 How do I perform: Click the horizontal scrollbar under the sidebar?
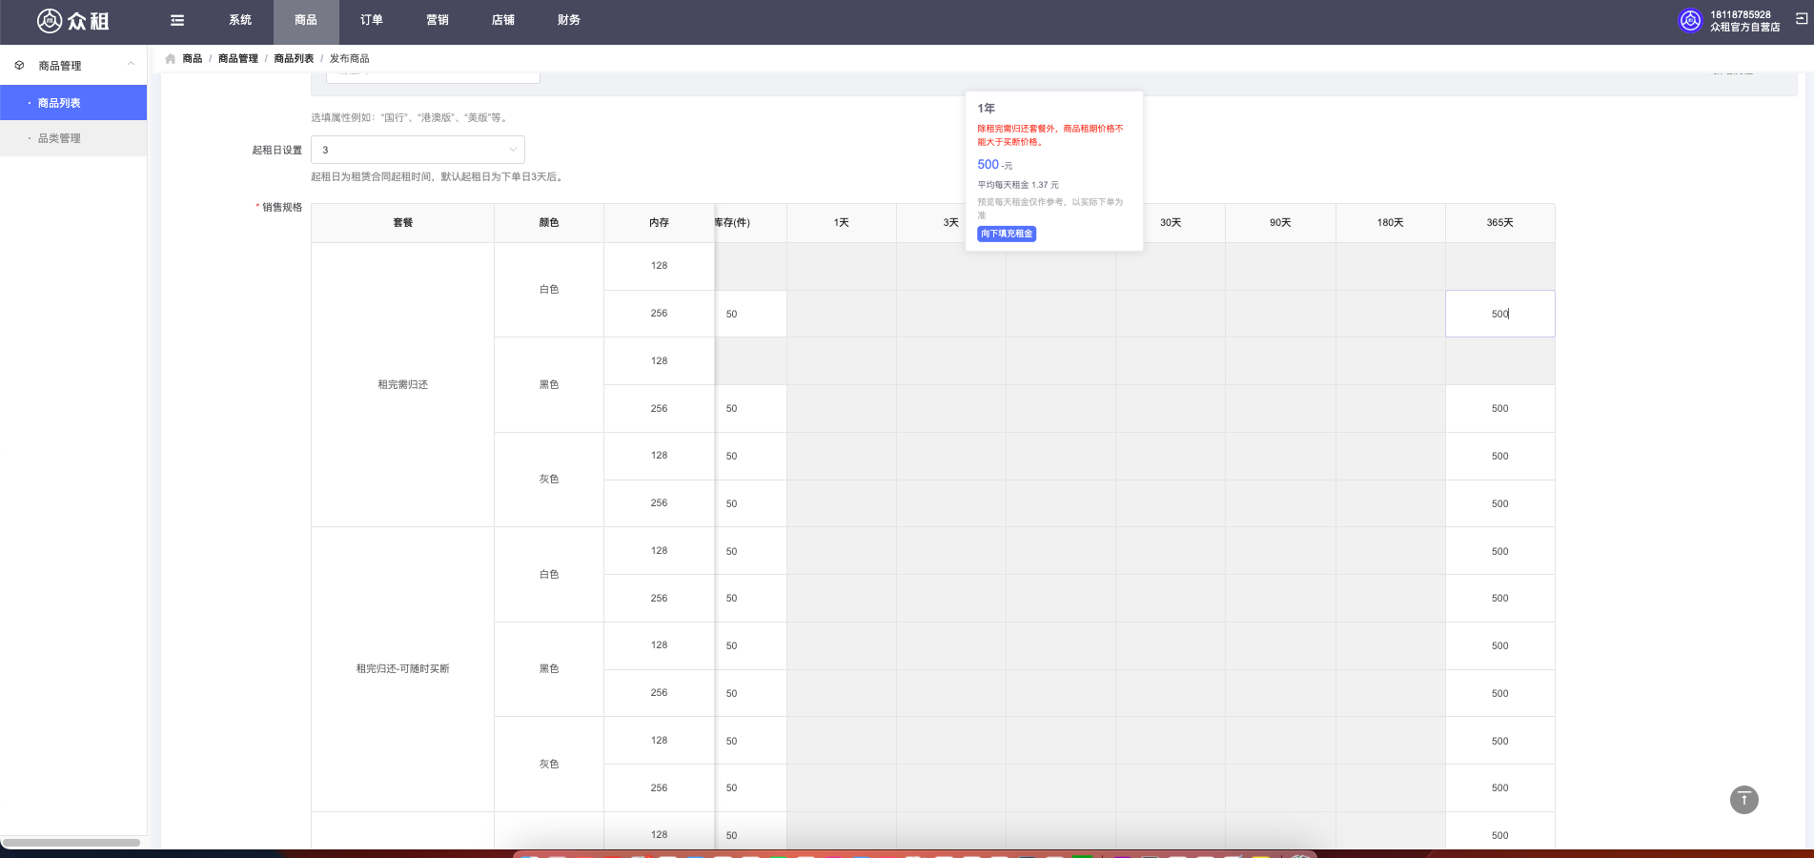[x=72, y=842]
